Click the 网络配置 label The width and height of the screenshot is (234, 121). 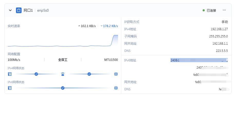click(14, 54)
